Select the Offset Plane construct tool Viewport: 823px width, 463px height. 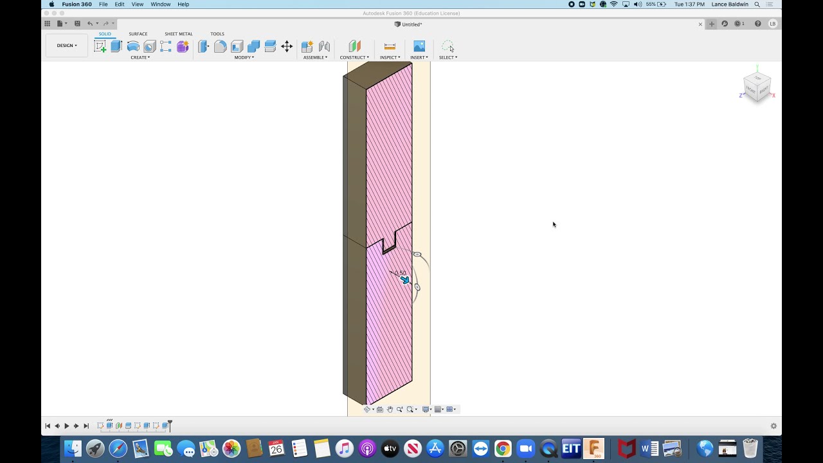[354, 46]
